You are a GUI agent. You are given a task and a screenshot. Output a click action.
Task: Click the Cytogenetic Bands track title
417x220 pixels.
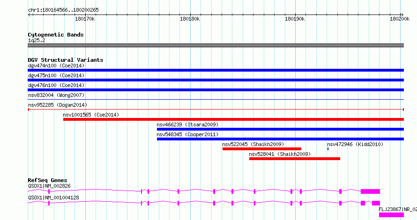[56, 35]
